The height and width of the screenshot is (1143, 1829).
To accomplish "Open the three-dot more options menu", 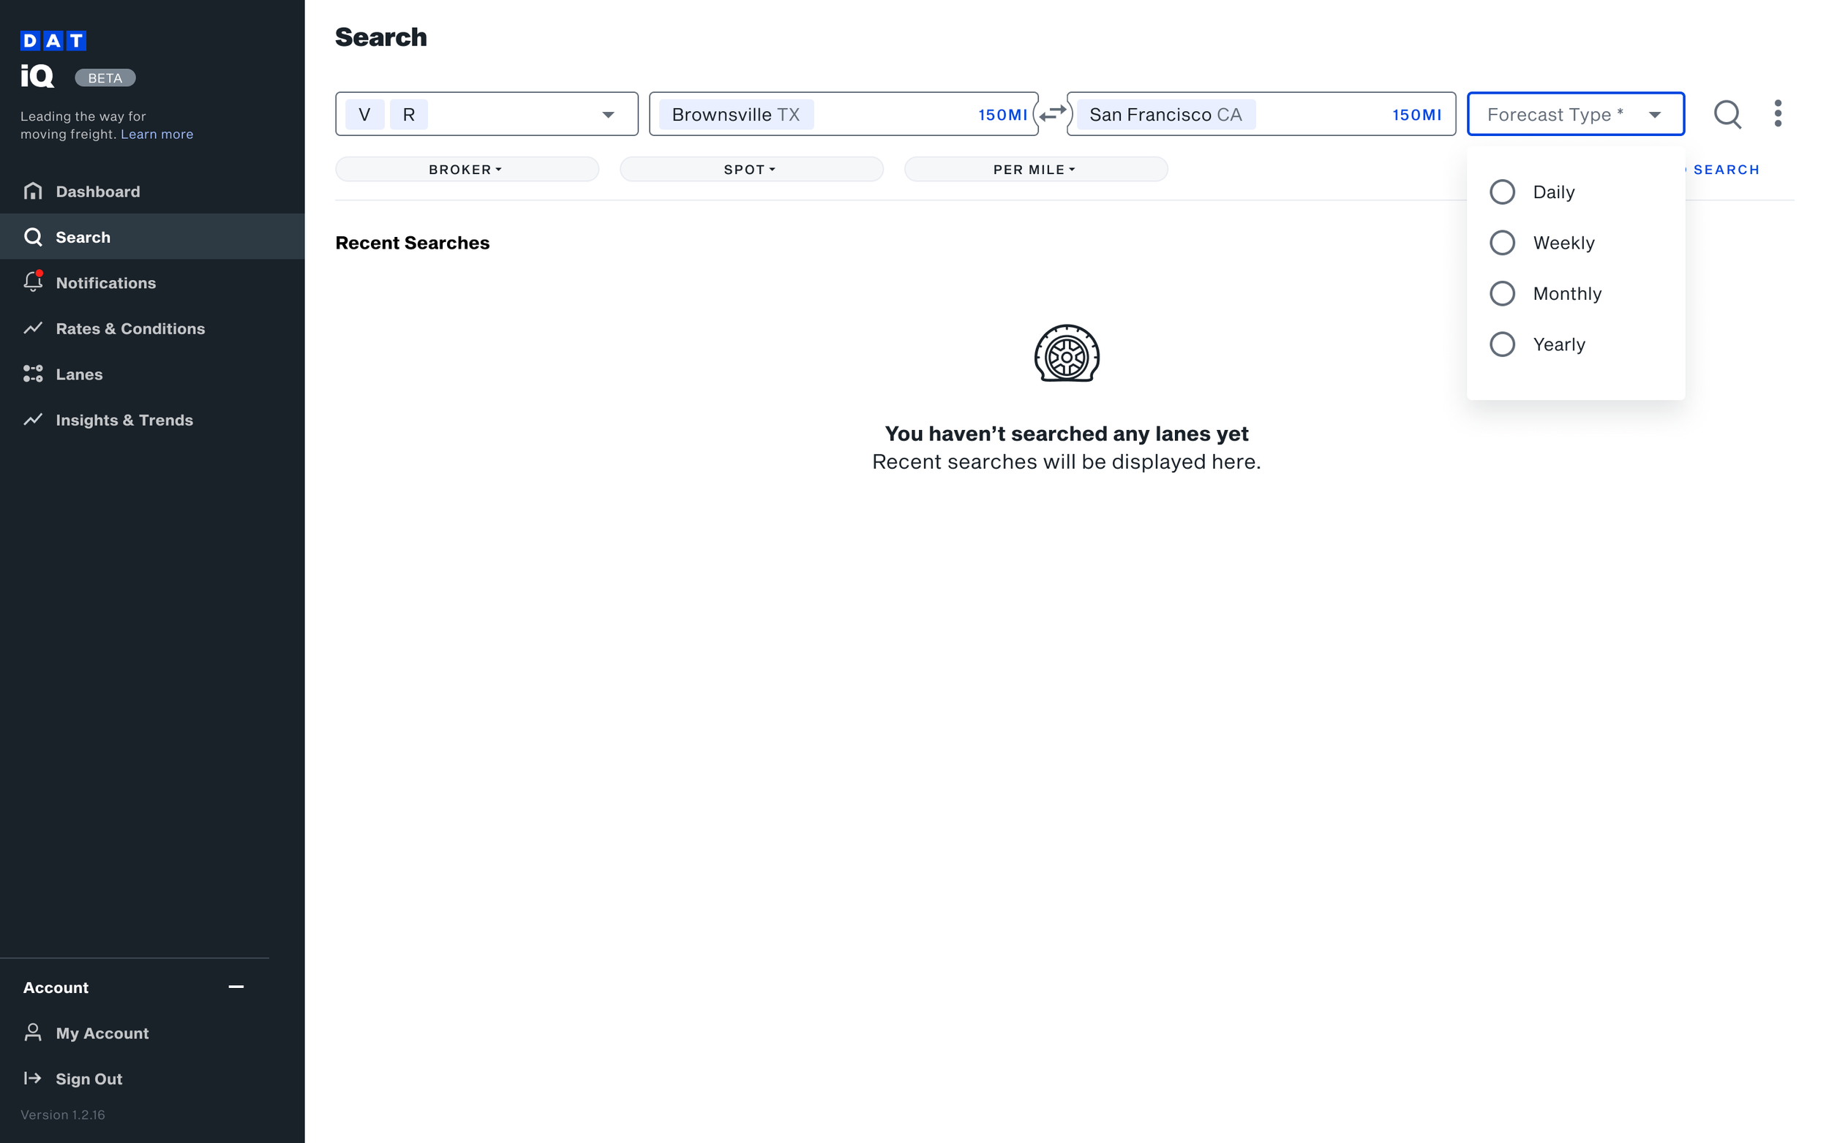I will point(1778,114).
